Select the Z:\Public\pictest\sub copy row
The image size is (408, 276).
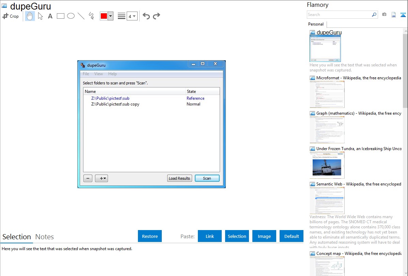(152, 104)
